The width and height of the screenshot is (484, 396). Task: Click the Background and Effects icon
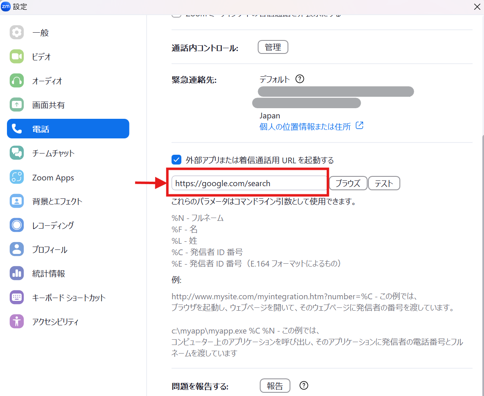[17, 201]
